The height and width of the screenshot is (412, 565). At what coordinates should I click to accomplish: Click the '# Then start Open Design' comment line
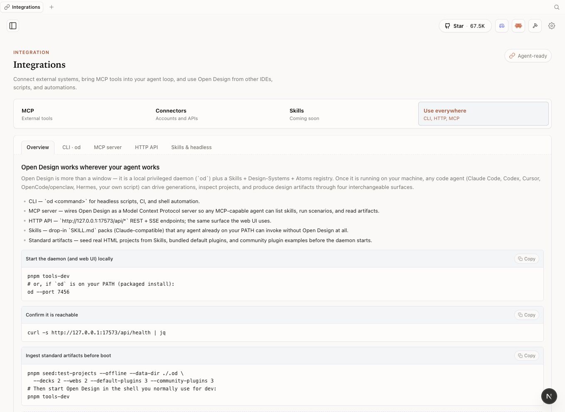pyautogui.click(x=122, y=389)
